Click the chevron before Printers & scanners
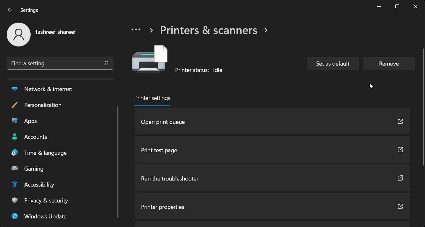This screenshot has height=227, width=425. (151, 30)
